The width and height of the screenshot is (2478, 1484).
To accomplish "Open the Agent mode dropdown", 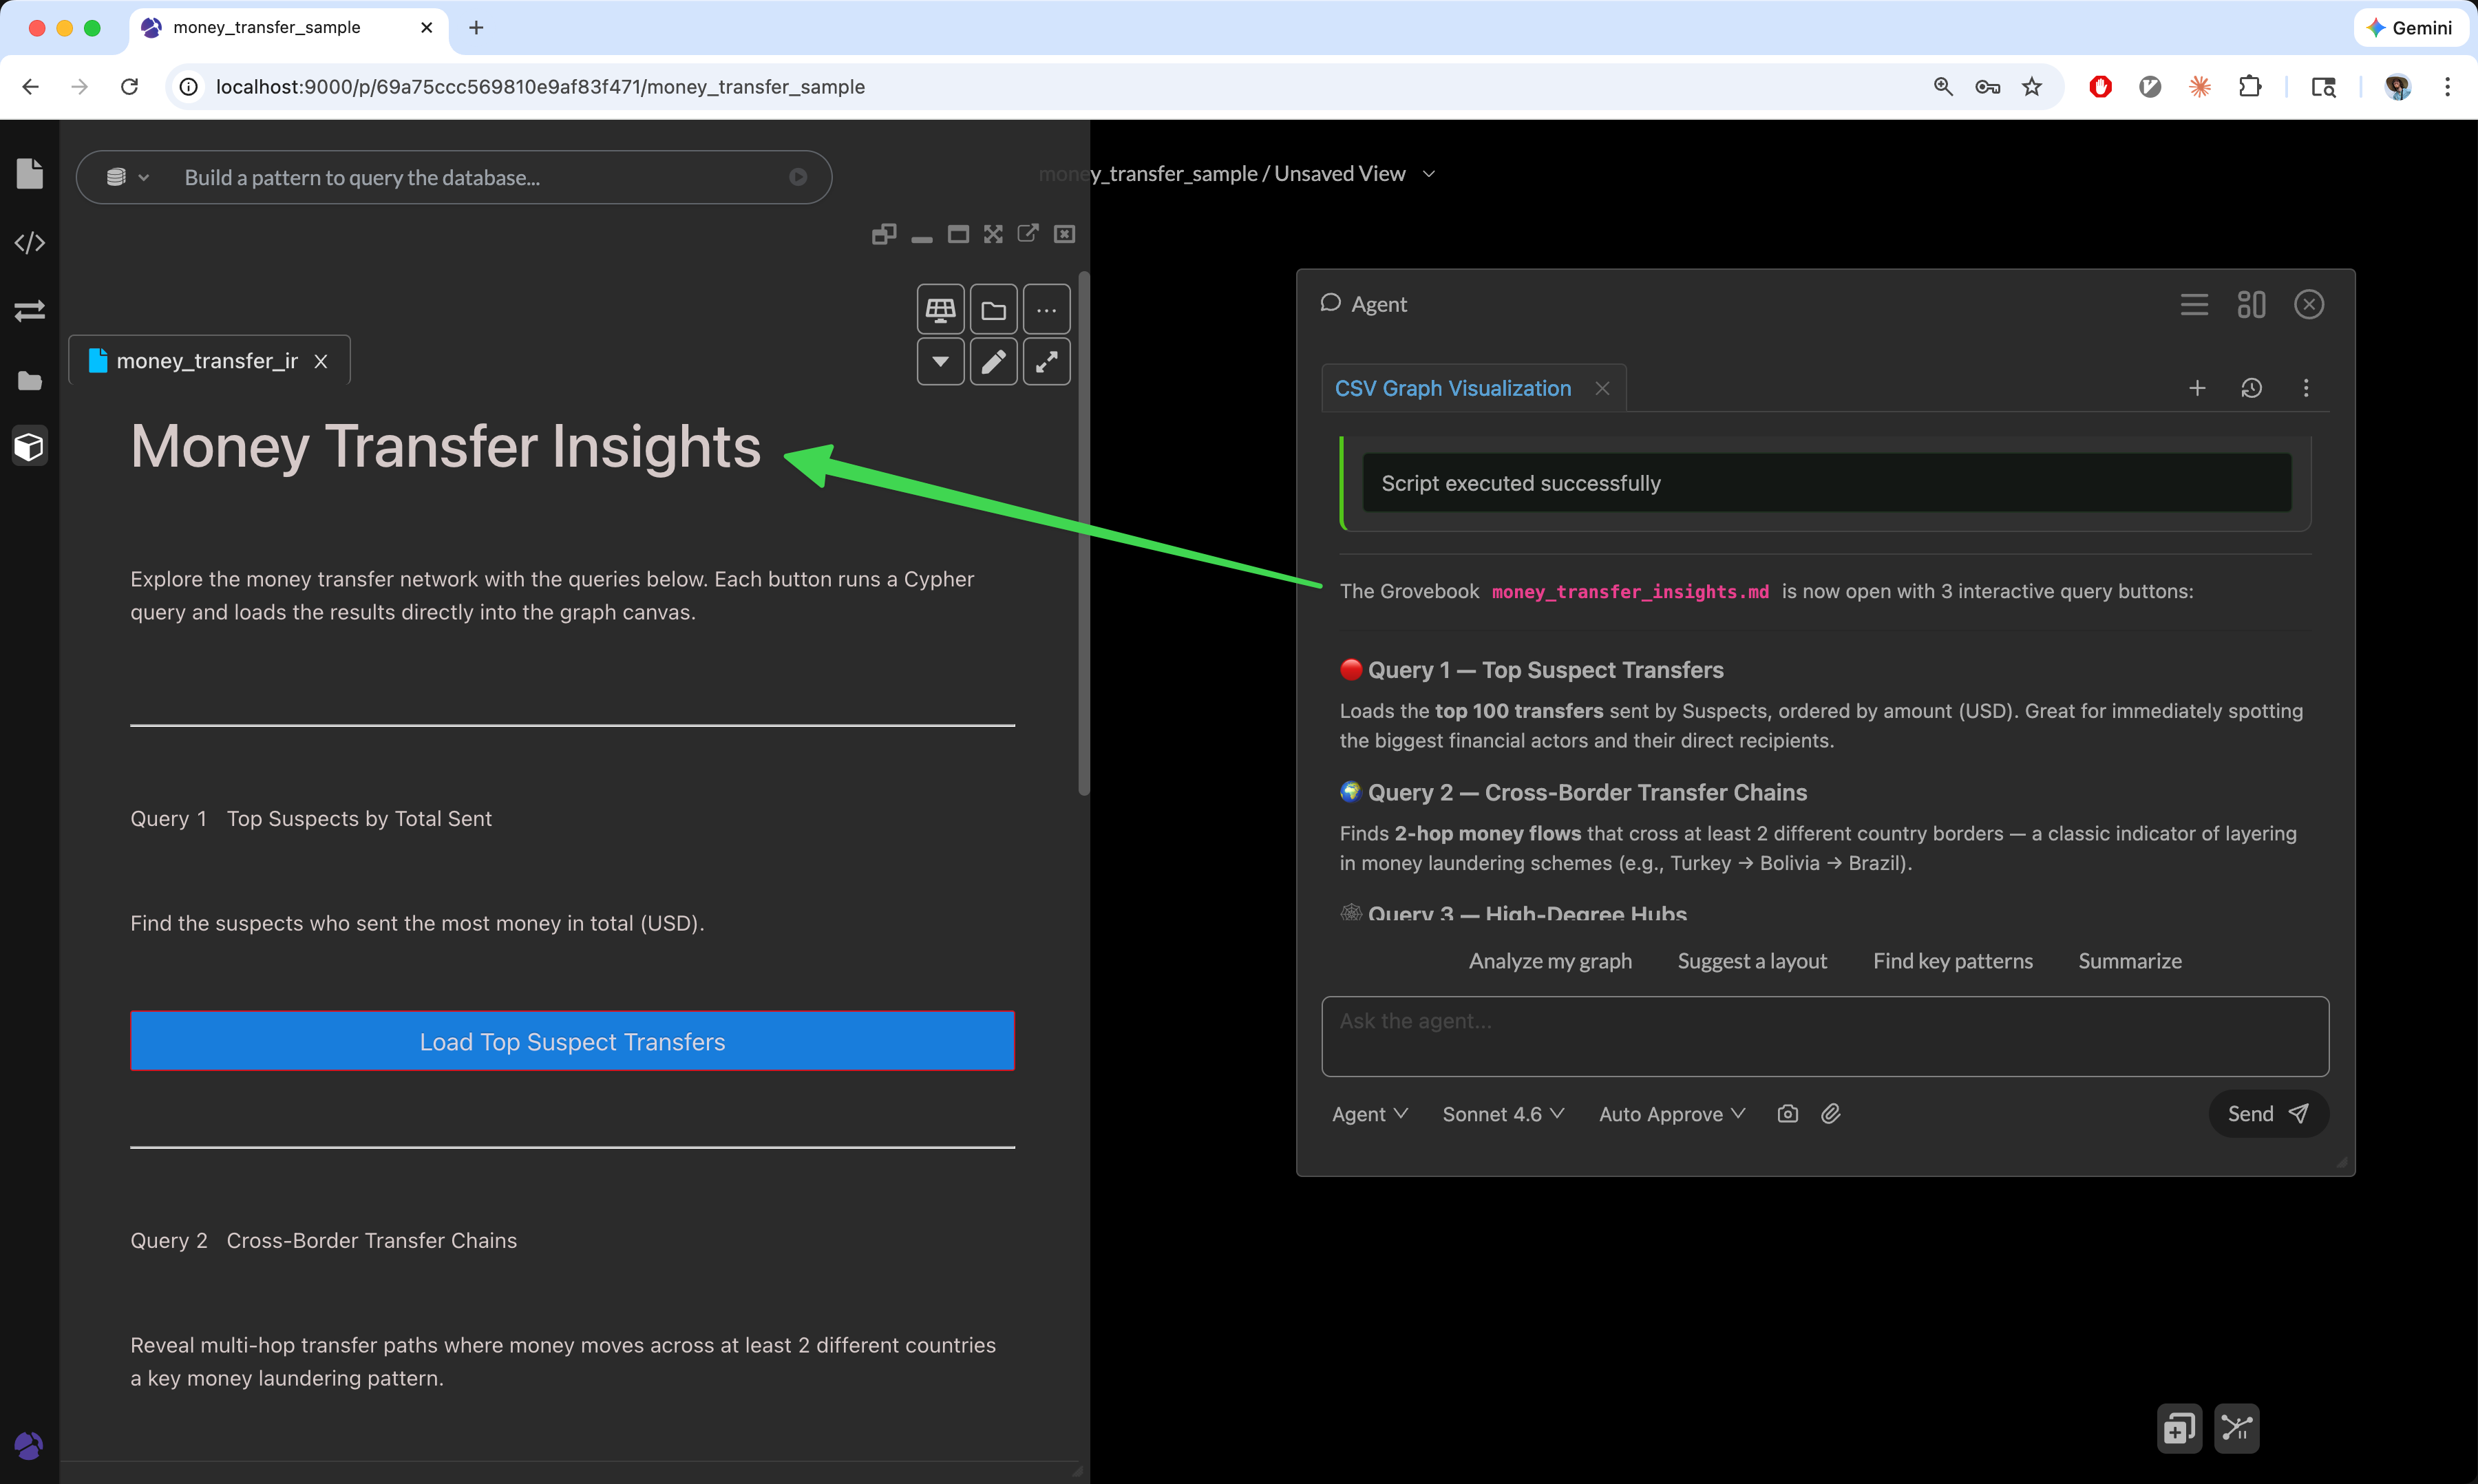I will [x=1369, y=1114].
